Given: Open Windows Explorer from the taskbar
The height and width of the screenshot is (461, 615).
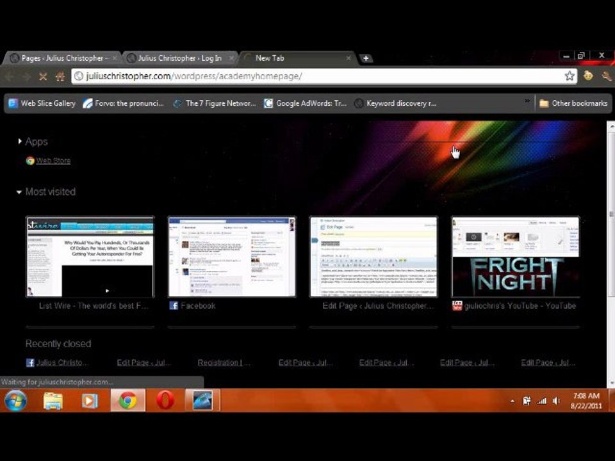Looking at the screenshot, I should (53, 401).
